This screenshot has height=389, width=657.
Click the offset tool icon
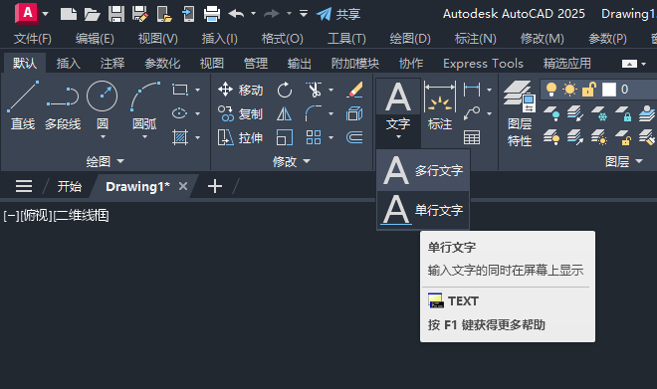(354, 137)
